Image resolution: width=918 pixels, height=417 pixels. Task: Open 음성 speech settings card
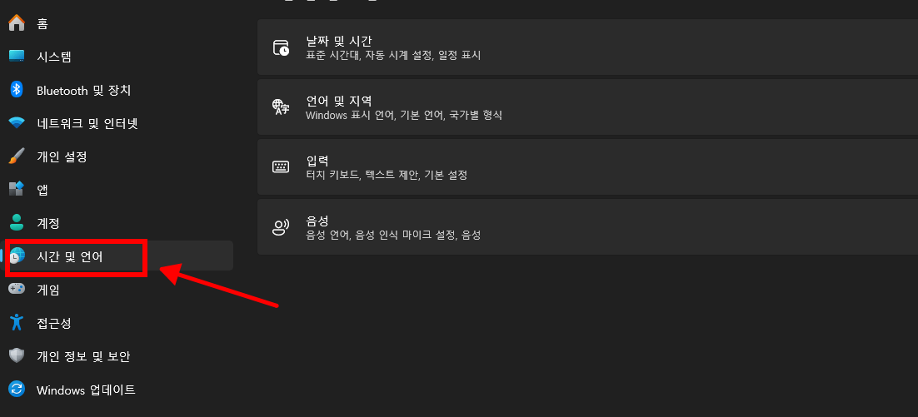[588, 227]
